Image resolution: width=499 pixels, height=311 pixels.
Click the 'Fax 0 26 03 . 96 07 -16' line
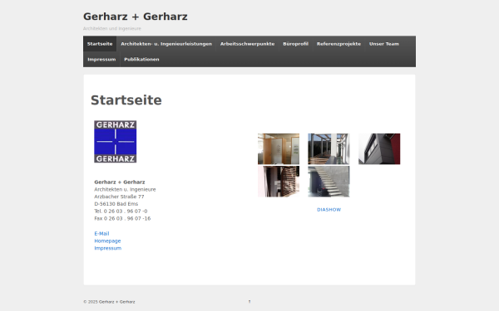(122, 219)
